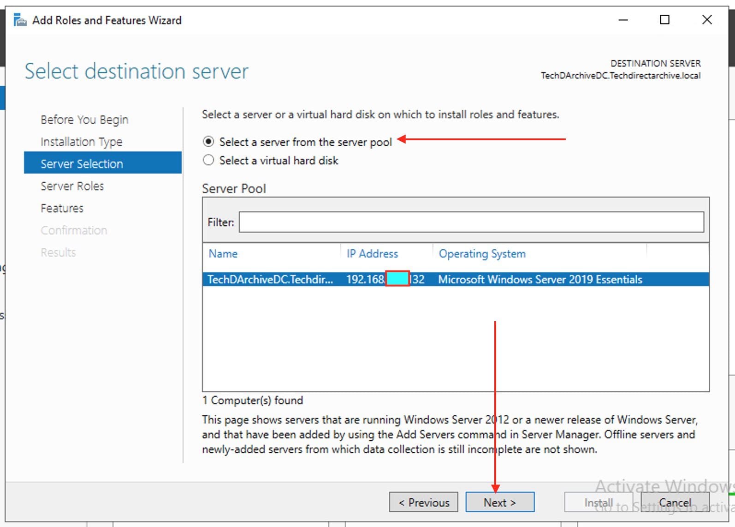
Task: Open the Installation Type step
Action: coord(81,142)
